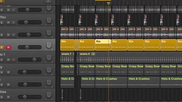Viewport: 182px width, 102px height.
Task: Adjust volume fader of the You track
Action: (x=26, y=22)
